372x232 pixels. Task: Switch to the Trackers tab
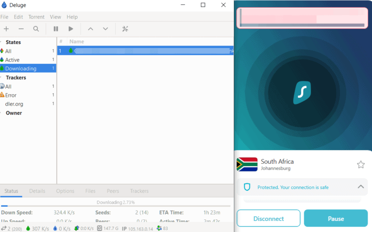click(x=139, y=191)
